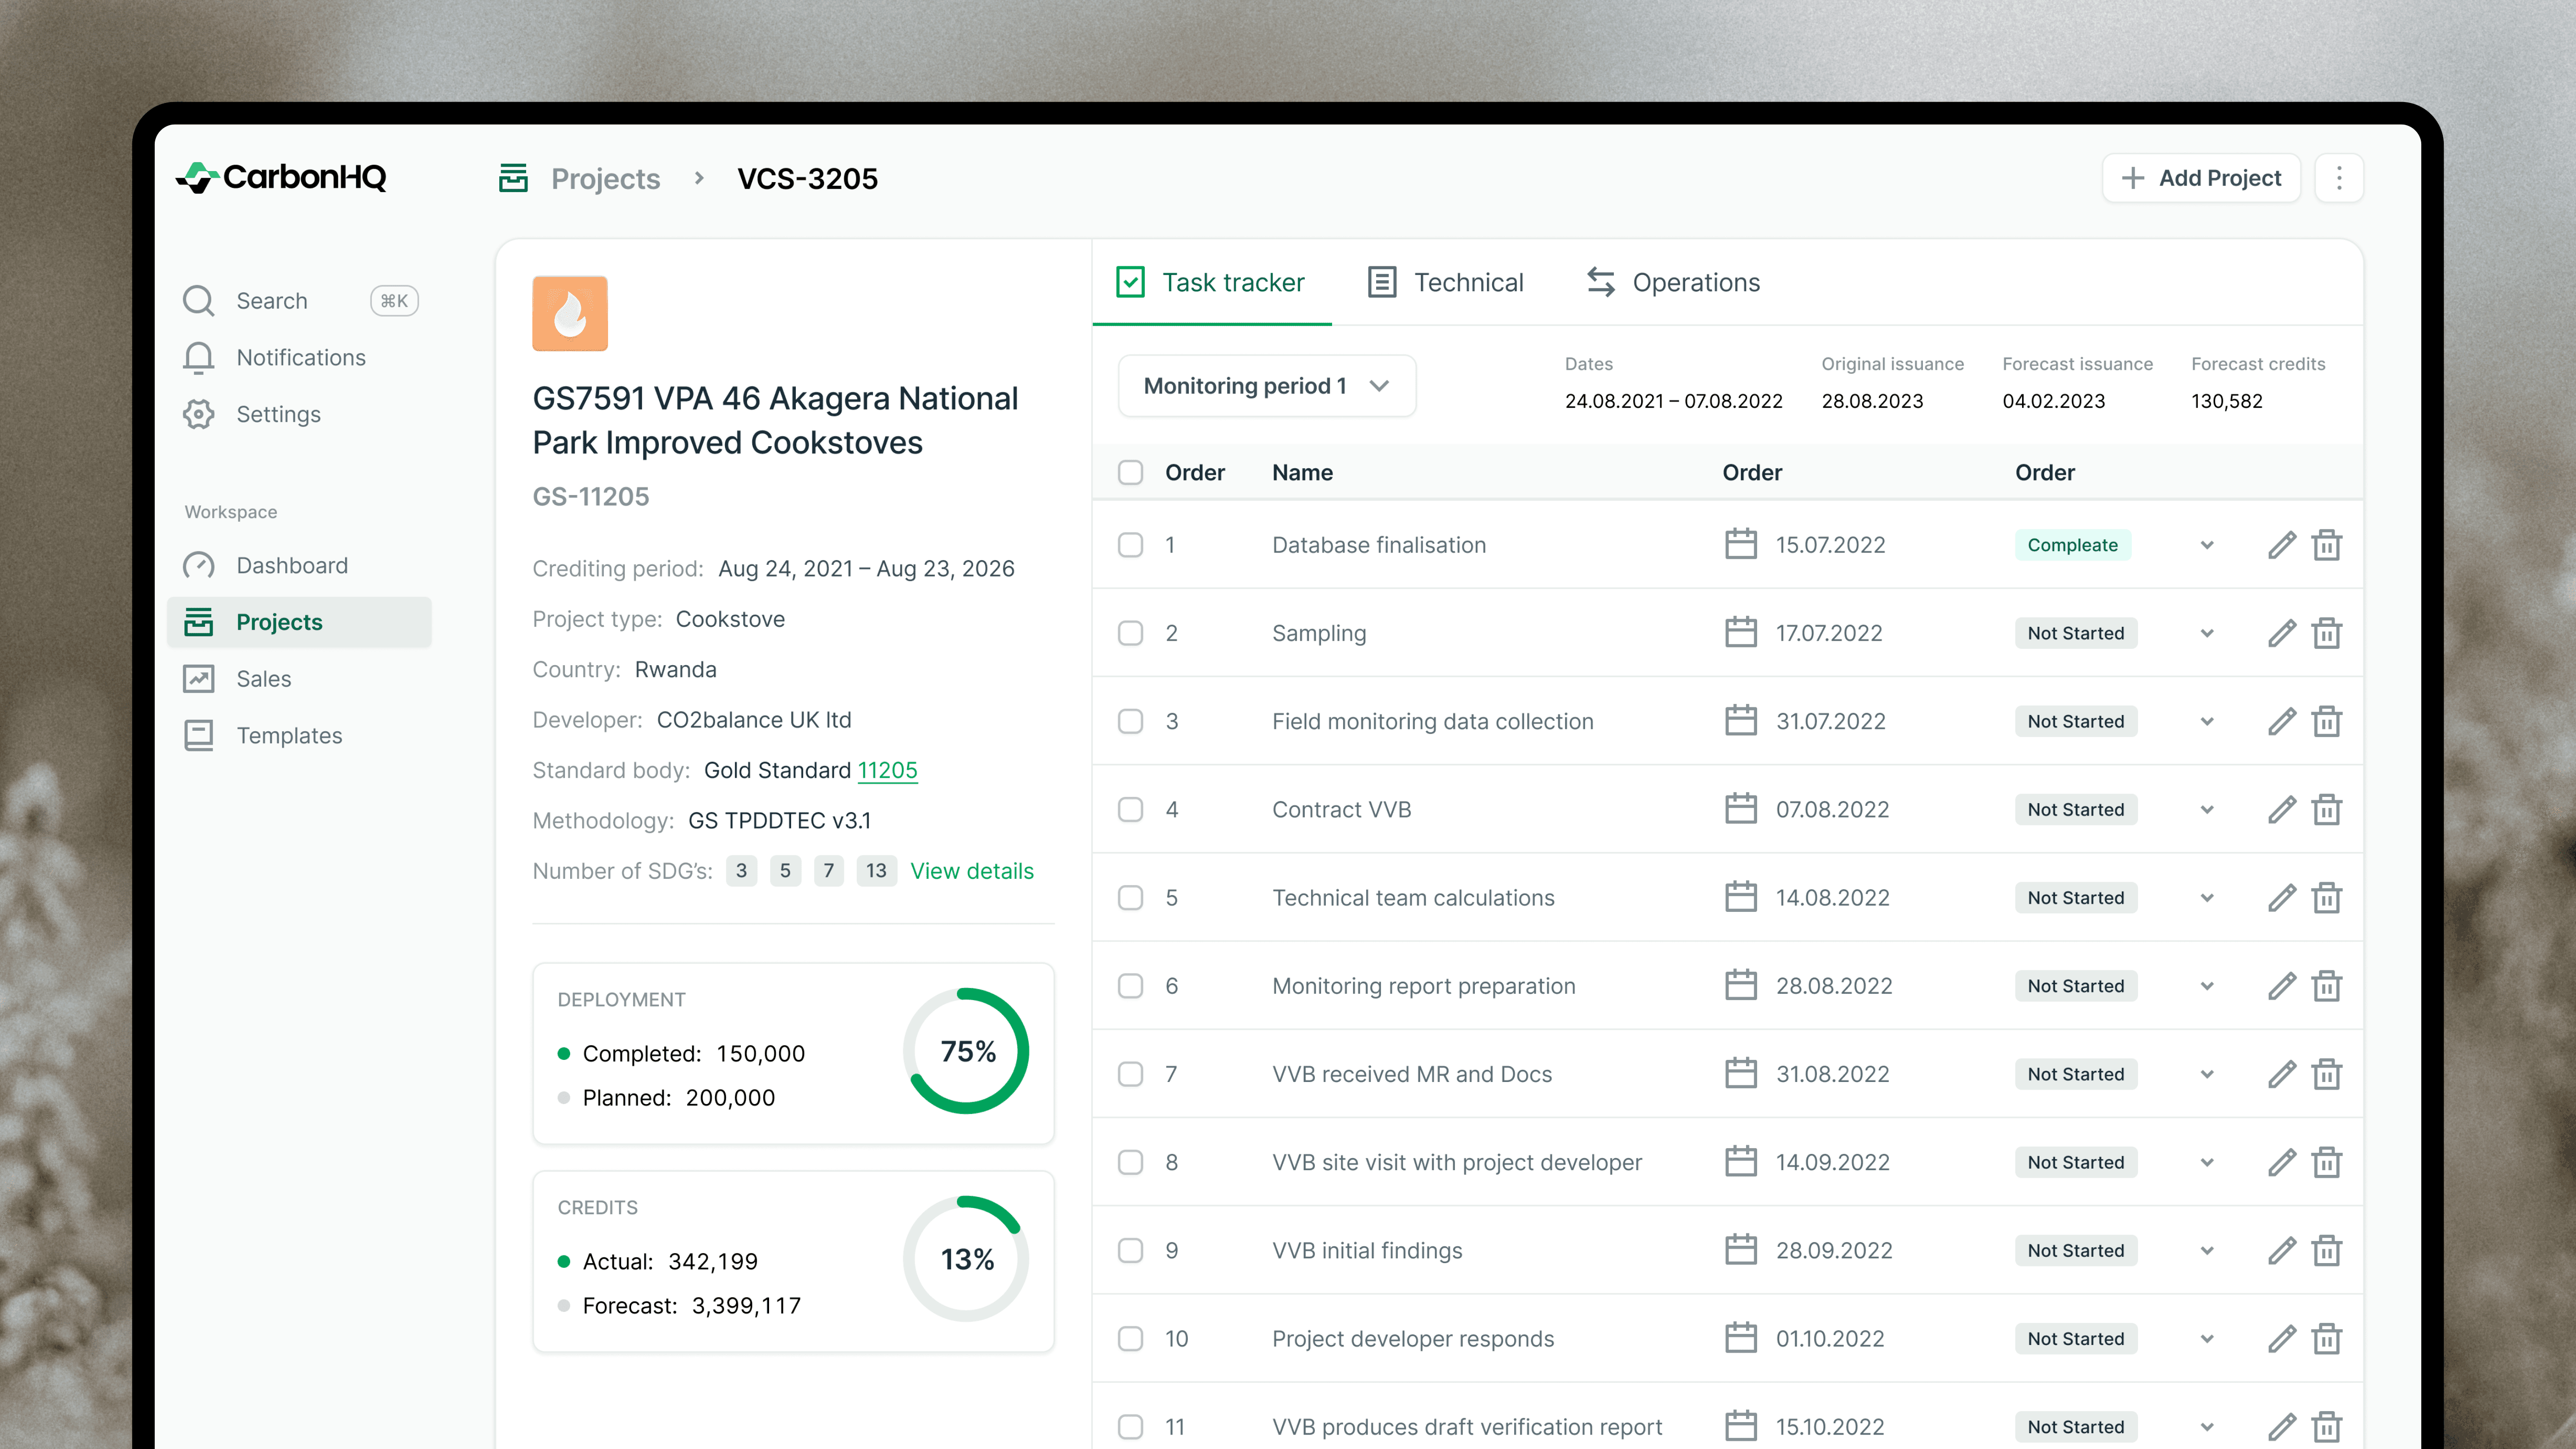Image resolution: width=2576 pixels, height=1449 pixels.
Task: Delete the Database finalisation task
Action: (x=2327, y=545)
